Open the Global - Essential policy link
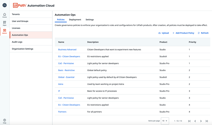This screenshot has width=212, height=125. click(66, 77)
